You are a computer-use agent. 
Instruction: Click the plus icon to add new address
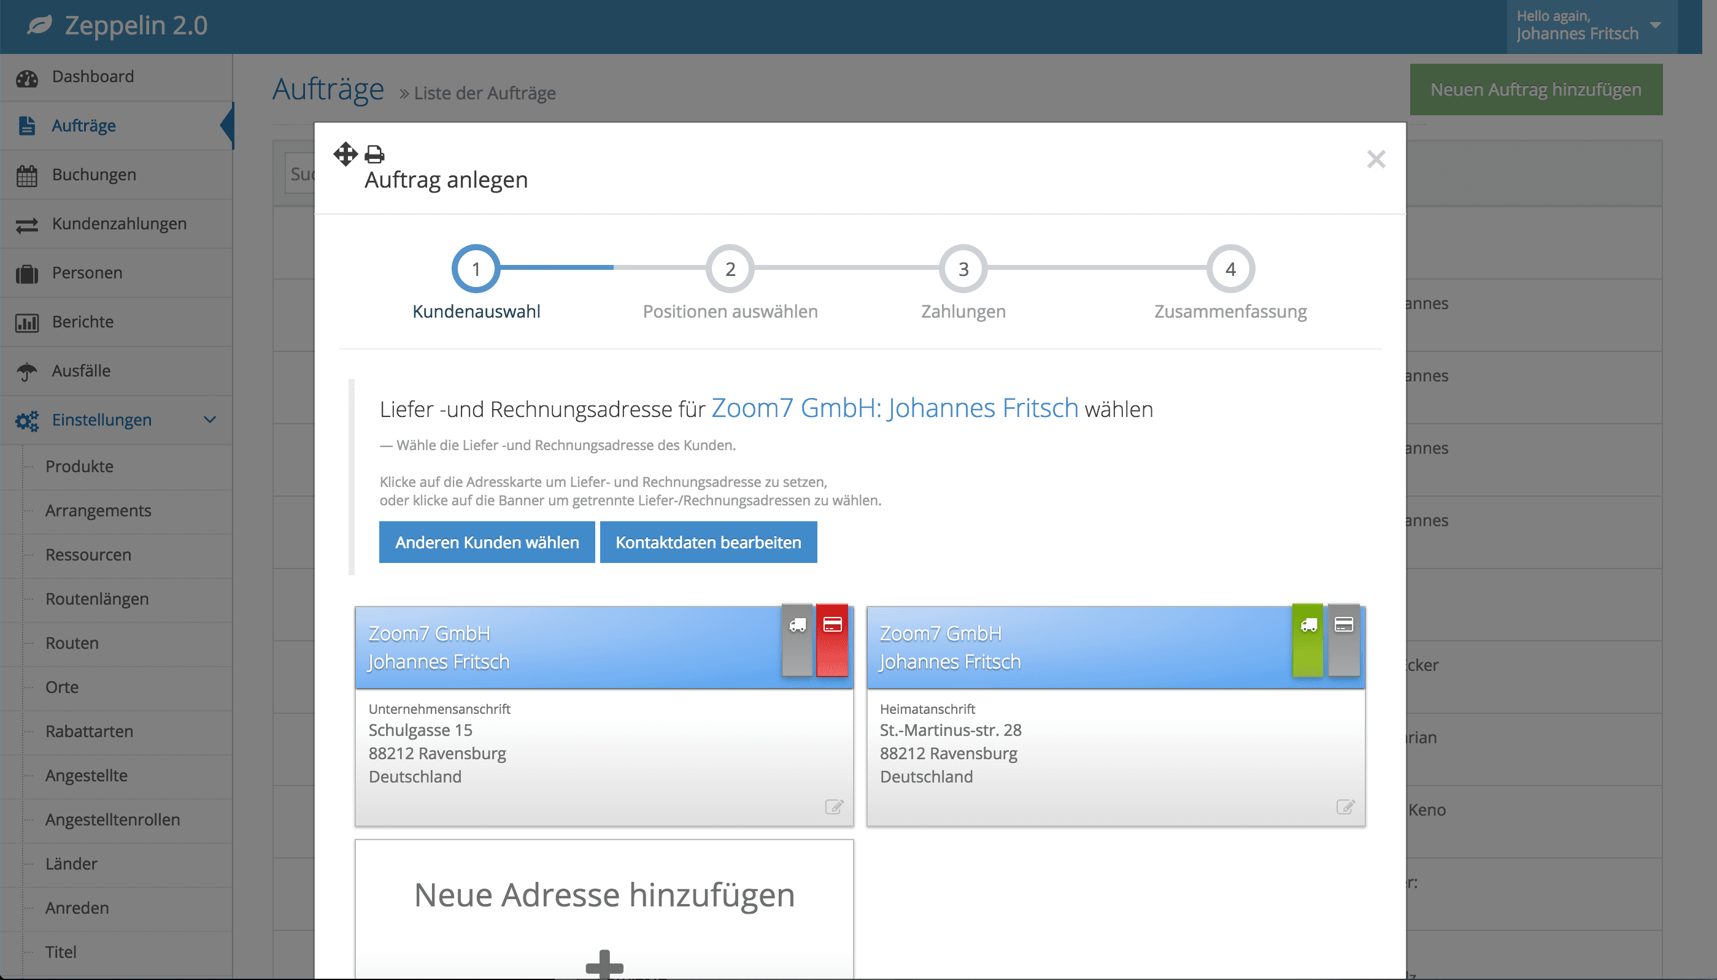[x=604, y=964]
